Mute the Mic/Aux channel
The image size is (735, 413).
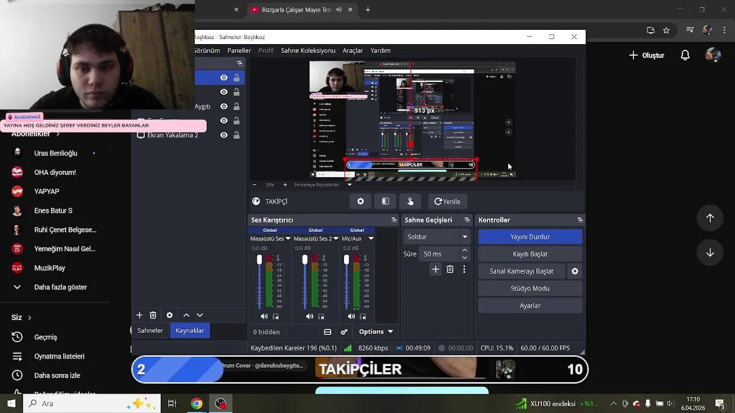(x=351, y=317)
